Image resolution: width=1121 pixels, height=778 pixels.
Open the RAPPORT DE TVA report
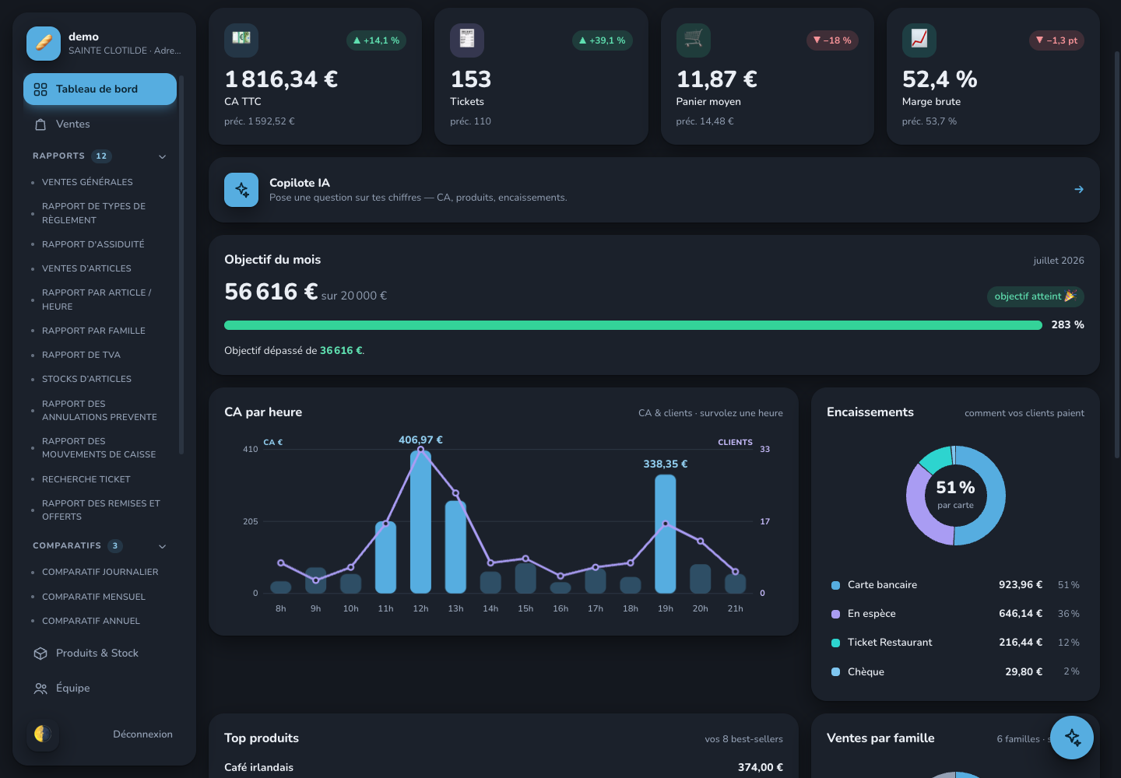[81, 355]
